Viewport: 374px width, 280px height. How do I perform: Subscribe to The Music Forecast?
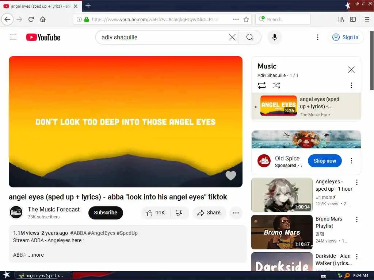[x=106, y=213]
